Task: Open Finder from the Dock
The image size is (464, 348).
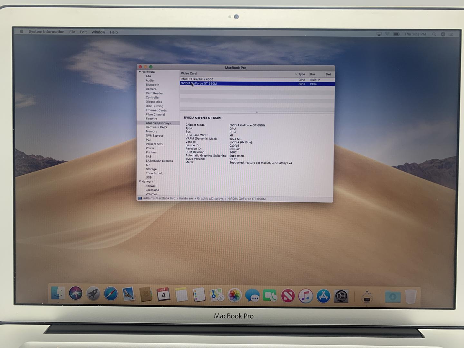Action: [58, 294]
